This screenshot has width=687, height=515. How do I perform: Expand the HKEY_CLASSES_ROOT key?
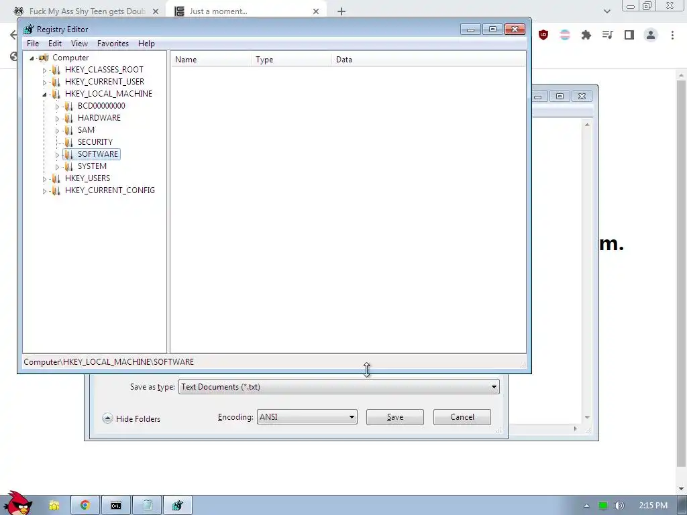44,70
